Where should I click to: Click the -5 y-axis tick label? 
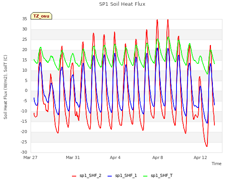click(x=25, y=101)
